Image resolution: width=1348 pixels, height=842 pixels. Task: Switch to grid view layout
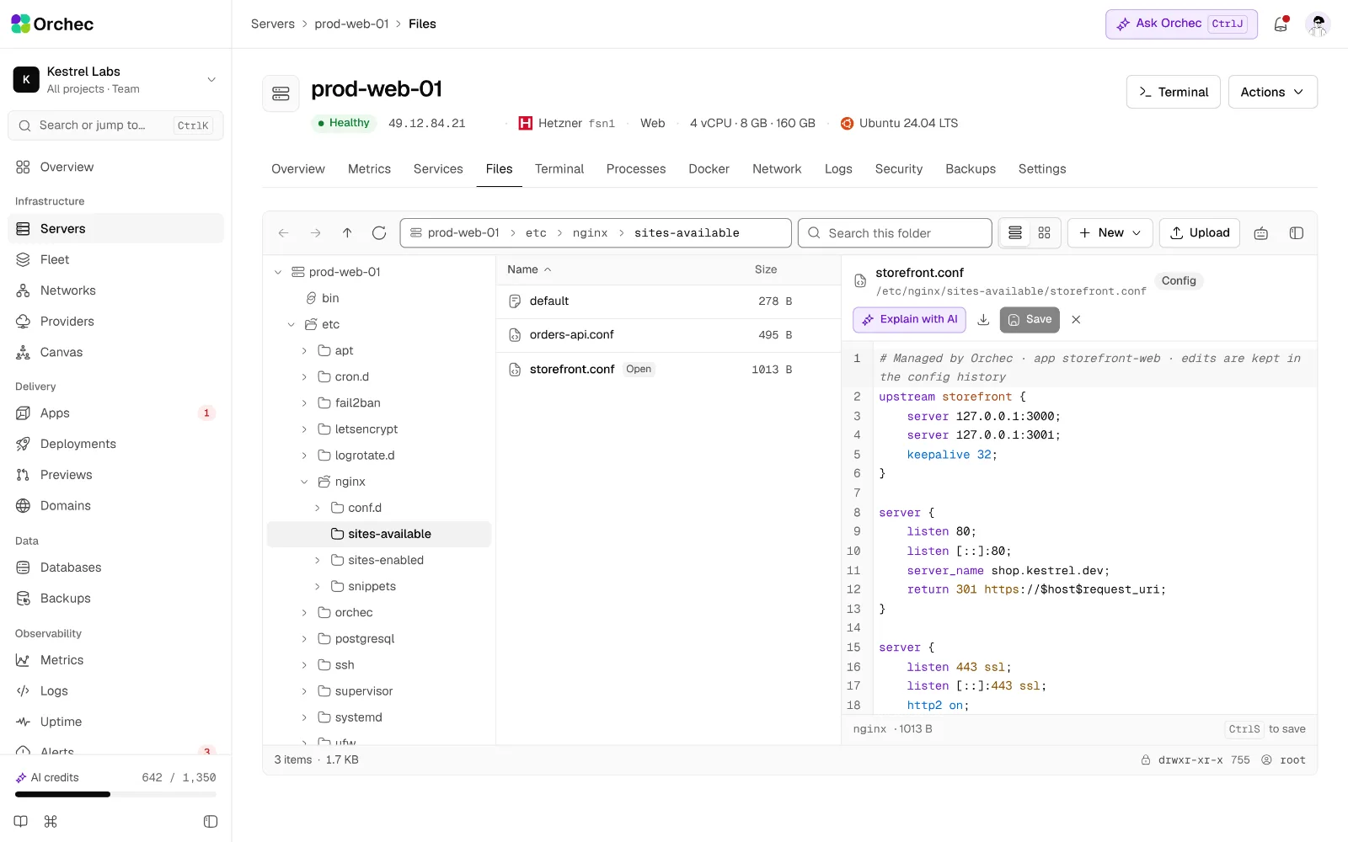point(1045,233)
